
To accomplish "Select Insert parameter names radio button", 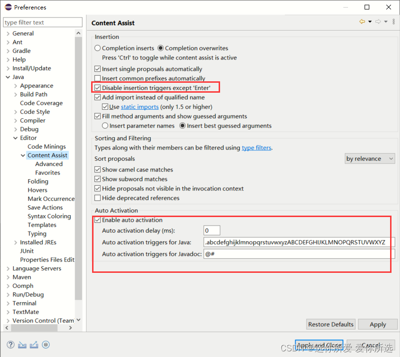I will click(105, 126).
